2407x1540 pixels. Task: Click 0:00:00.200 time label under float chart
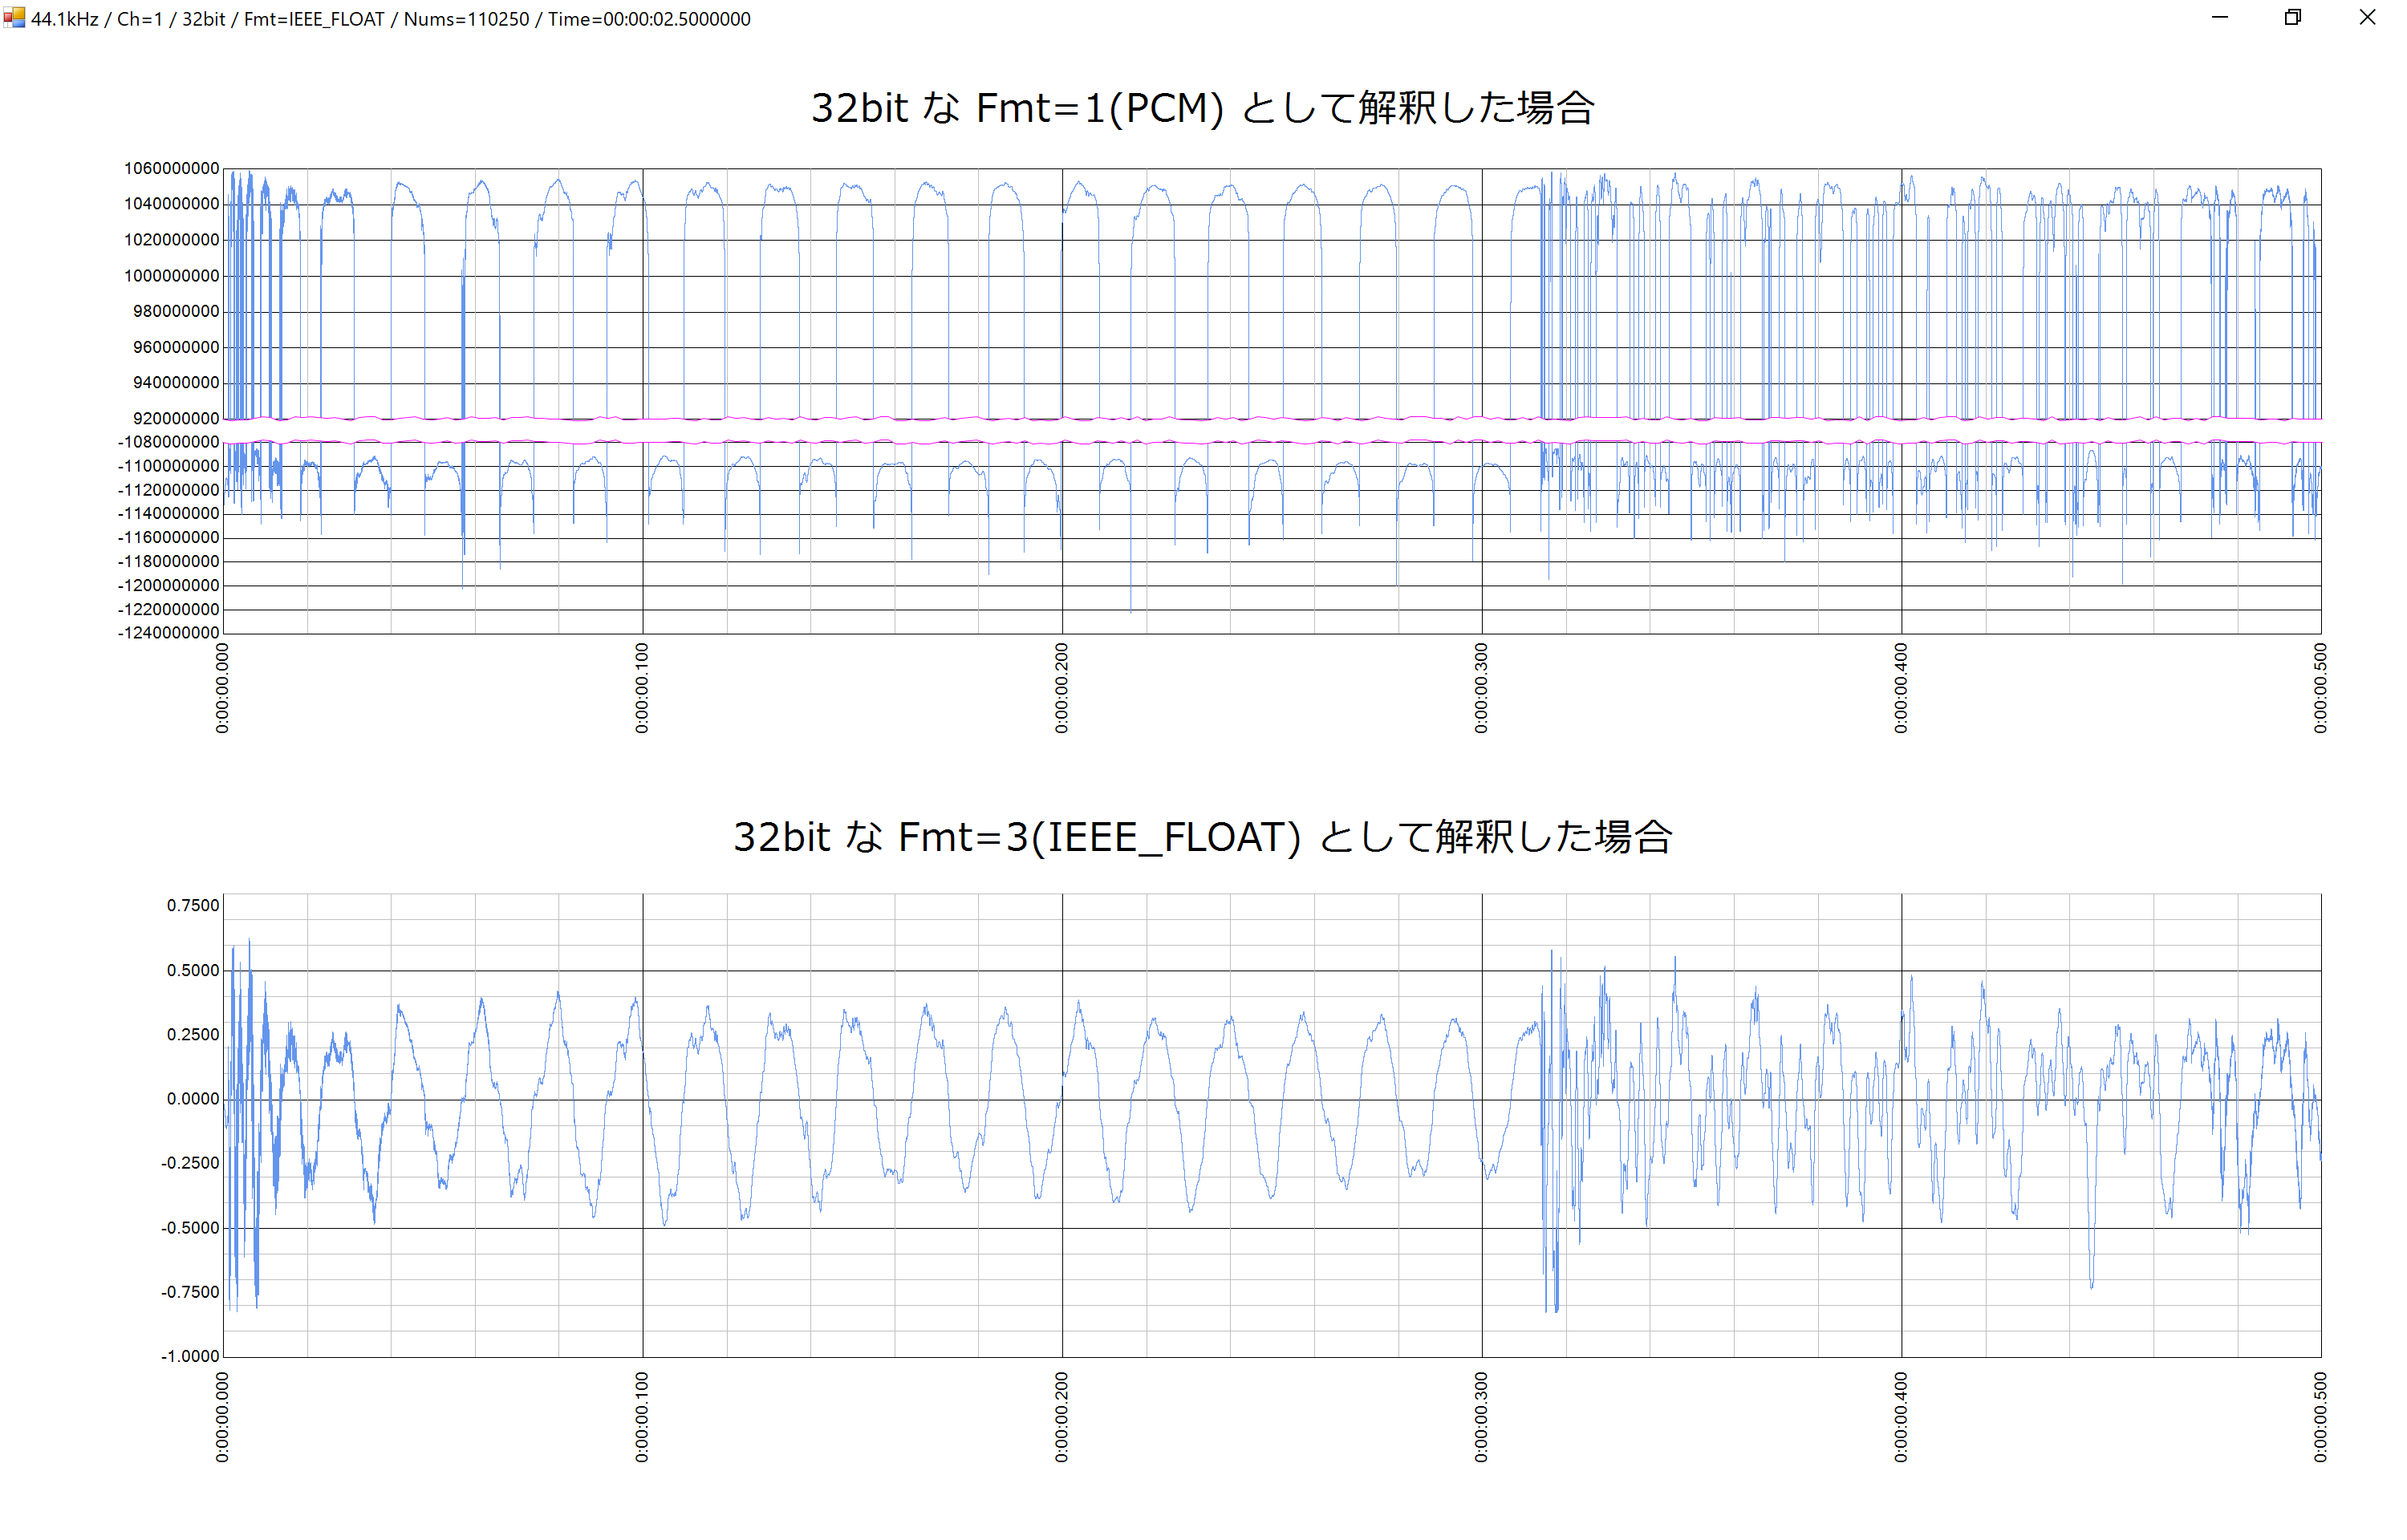coord(1062,1417)
